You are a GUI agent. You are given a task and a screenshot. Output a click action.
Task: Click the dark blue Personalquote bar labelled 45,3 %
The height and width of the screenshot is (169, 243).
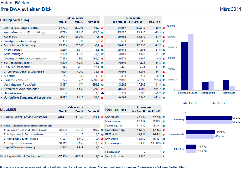(200, 132)
